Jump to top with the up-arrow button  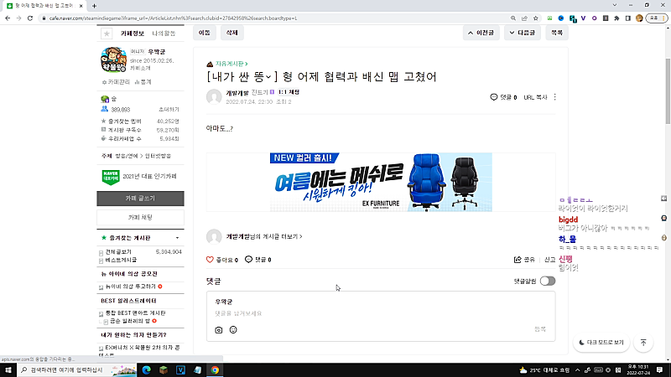click(643, 343)
